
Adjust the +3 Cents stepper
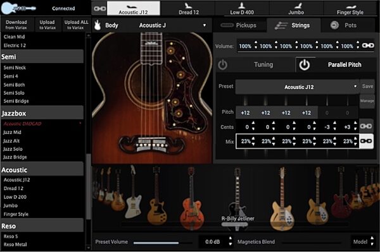[x=355, y=126]
